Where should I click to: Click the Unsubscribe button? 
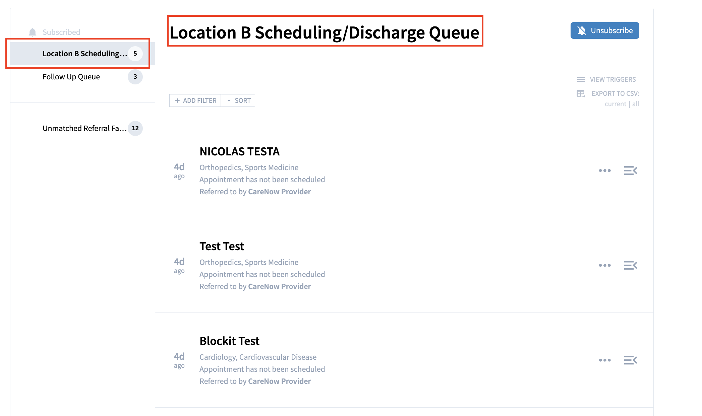pos(605,30)
